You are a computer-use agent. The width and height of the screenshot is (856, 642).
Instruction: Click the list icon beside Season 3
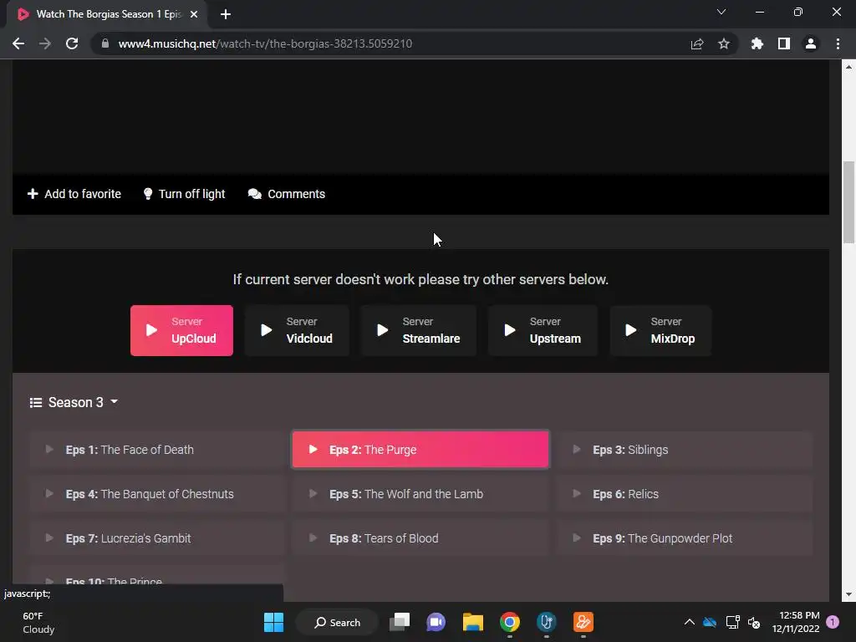click(35, 403)
